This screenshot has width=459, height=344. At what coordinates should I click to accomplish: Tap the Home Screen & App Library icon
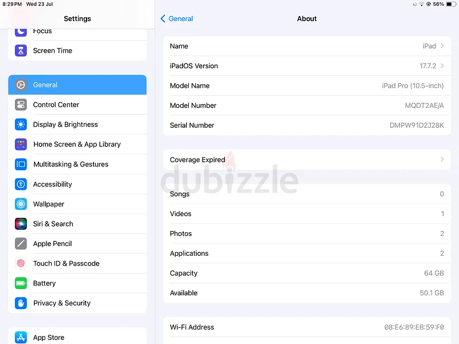coord(21,144)
